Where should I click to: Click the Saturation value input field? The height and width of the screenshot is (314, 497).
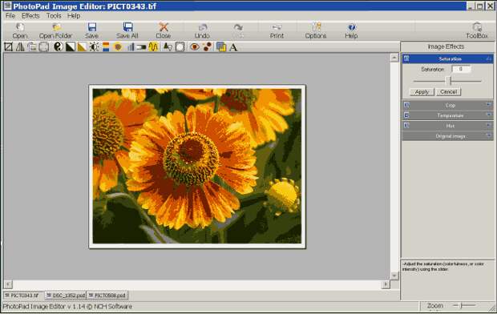(x=461, y=69)
